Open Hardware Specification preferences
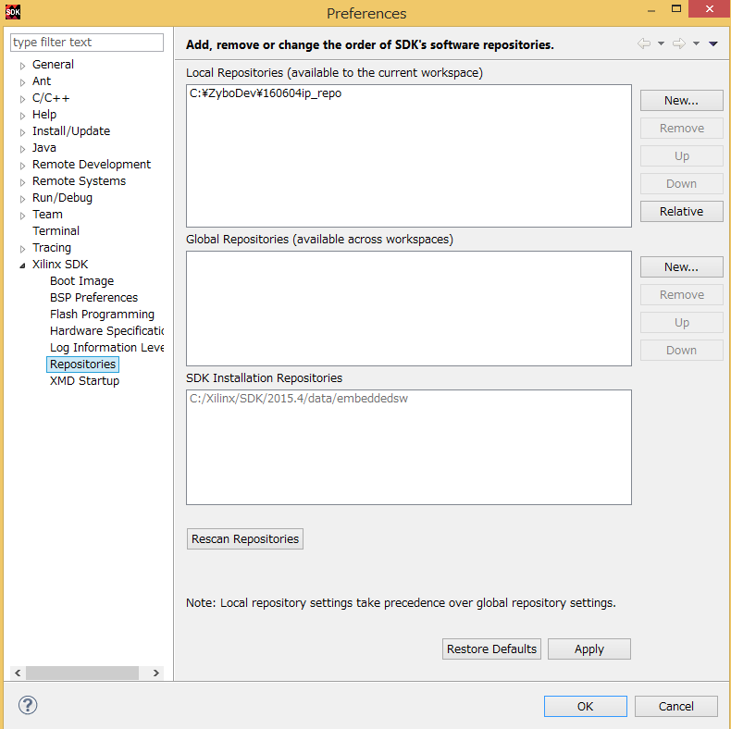The height and width of the screenshot is (729, 731). pos(106,330)
